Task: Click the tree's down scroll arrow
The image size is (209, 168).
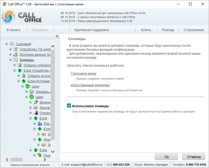Action: point(53,151)
